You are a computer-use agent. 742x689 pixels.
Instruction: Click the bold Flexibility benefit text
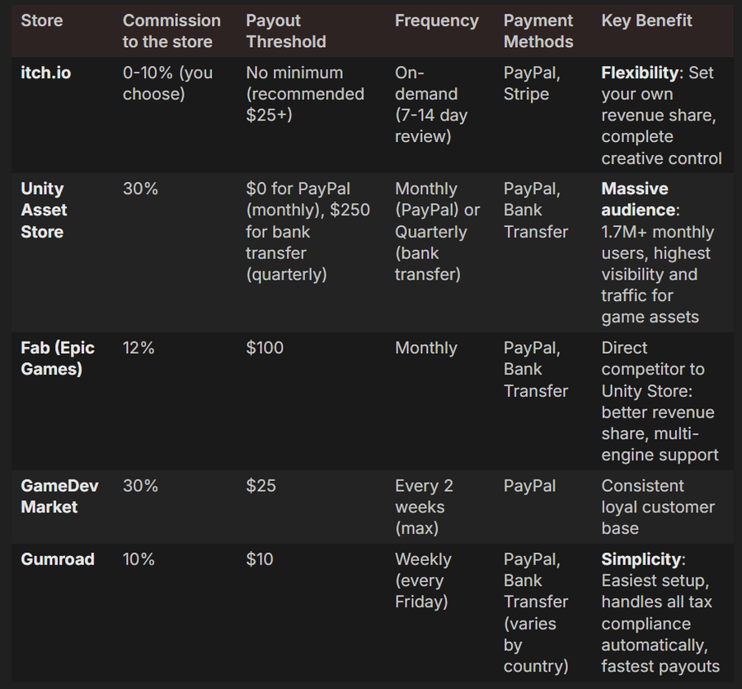[641, 73]
